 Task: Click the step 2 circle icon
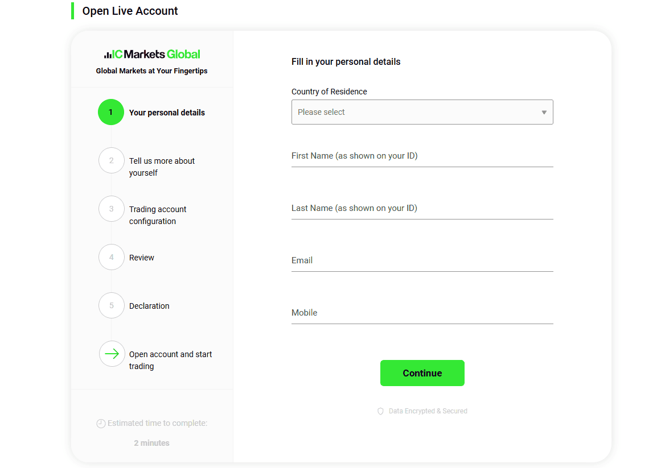(x=111, y=161)
